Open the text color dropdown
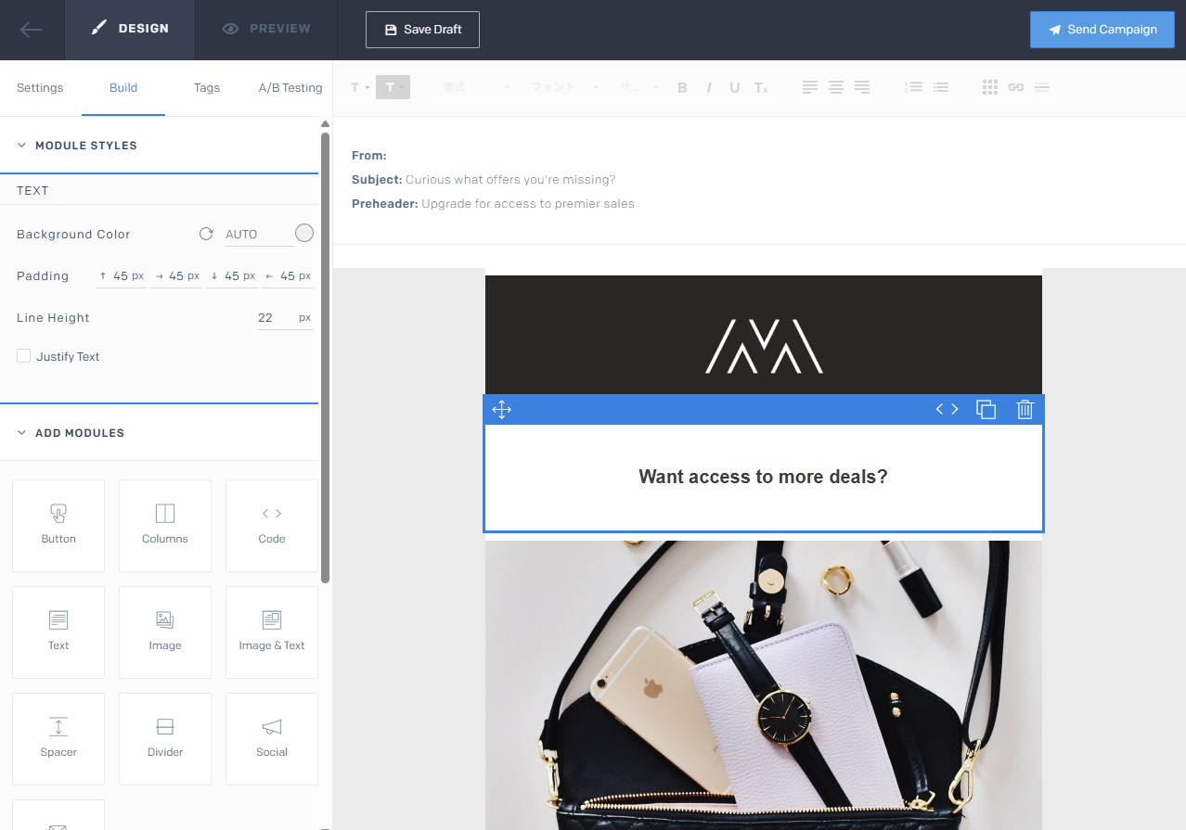 360,87
